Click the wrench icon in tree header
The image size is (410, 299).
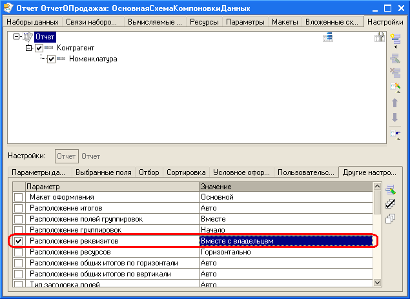(380, 37)
